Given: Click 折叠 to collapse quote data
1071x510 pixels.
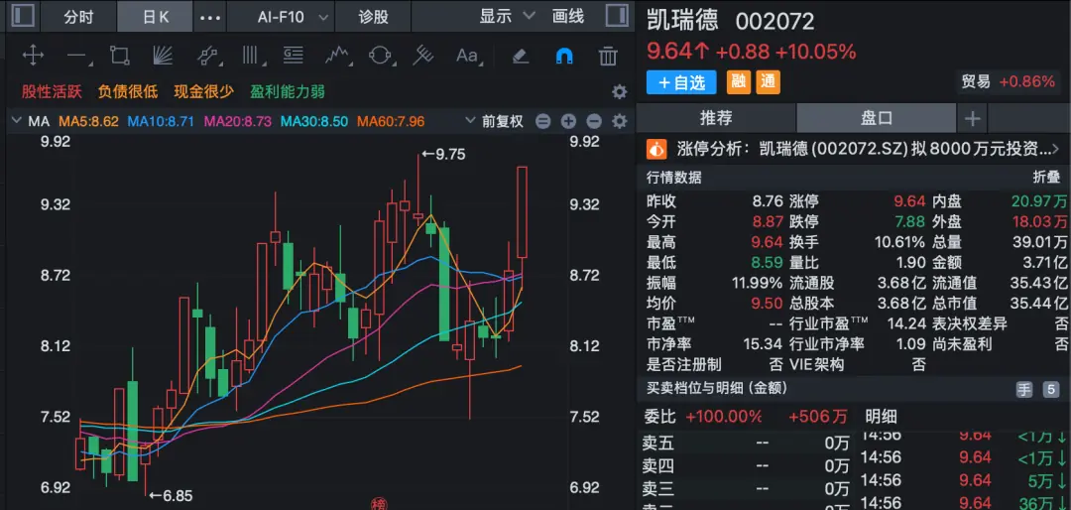Looking at the screenshot, I should tap(1046, 178).
